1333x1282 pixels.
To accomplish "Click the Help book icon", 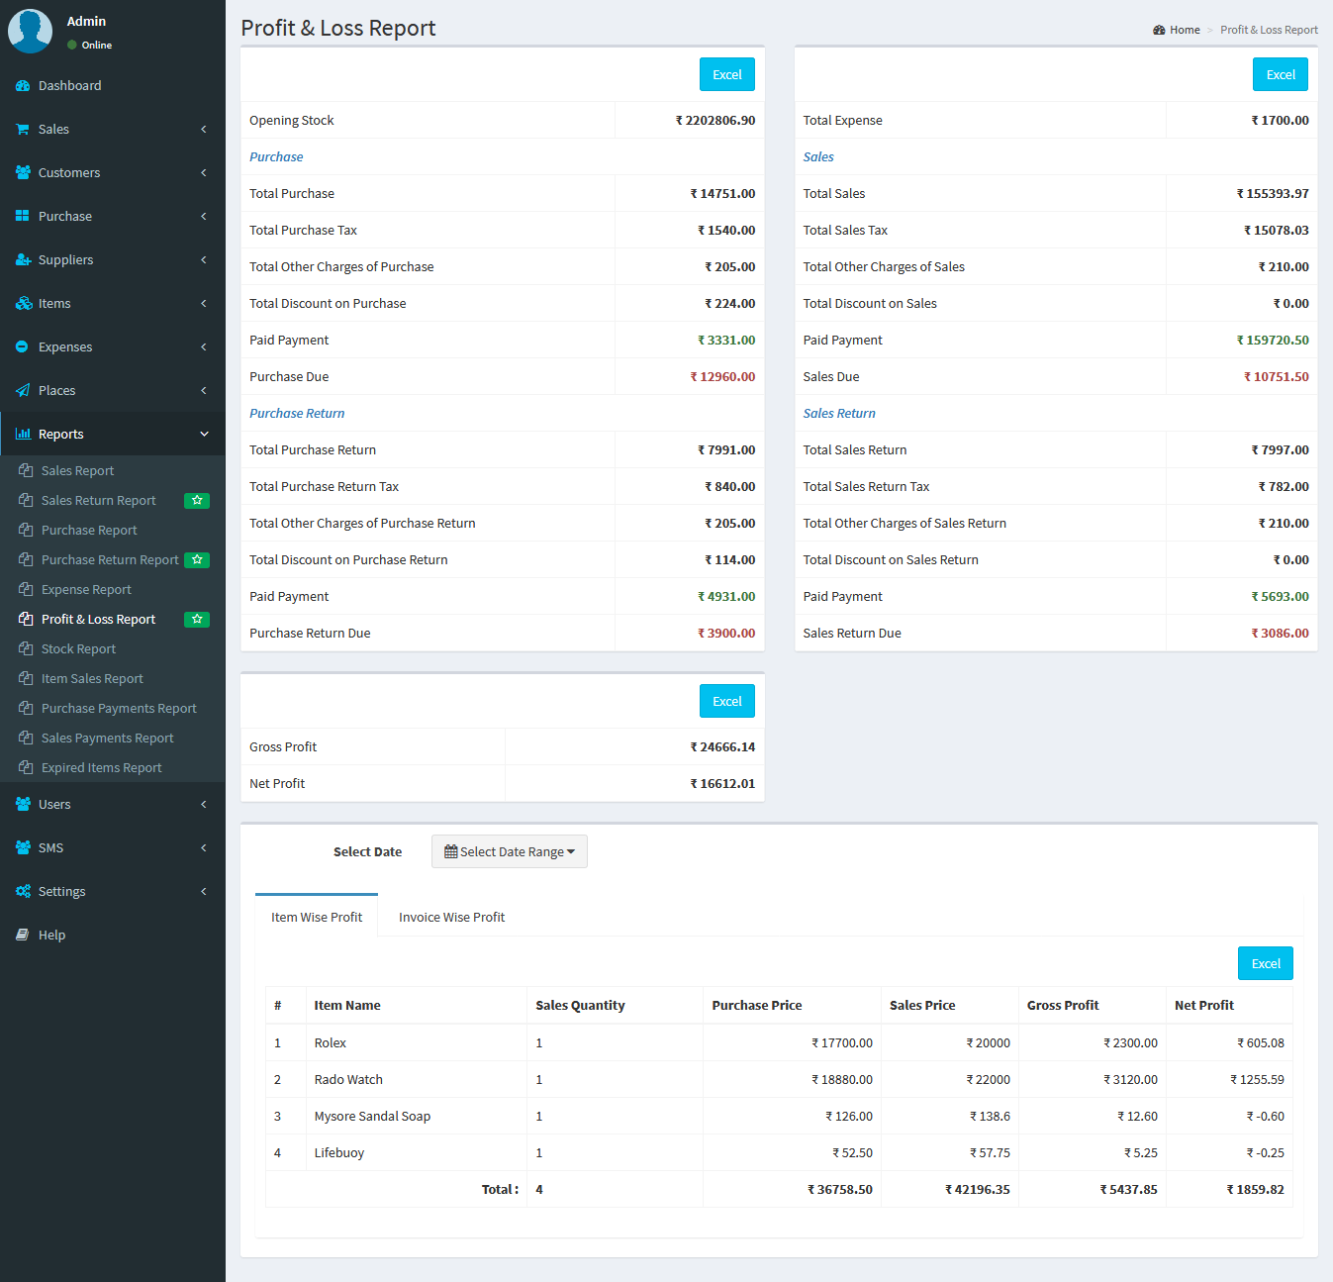I will pyautogui.click(x=23, y=936).
